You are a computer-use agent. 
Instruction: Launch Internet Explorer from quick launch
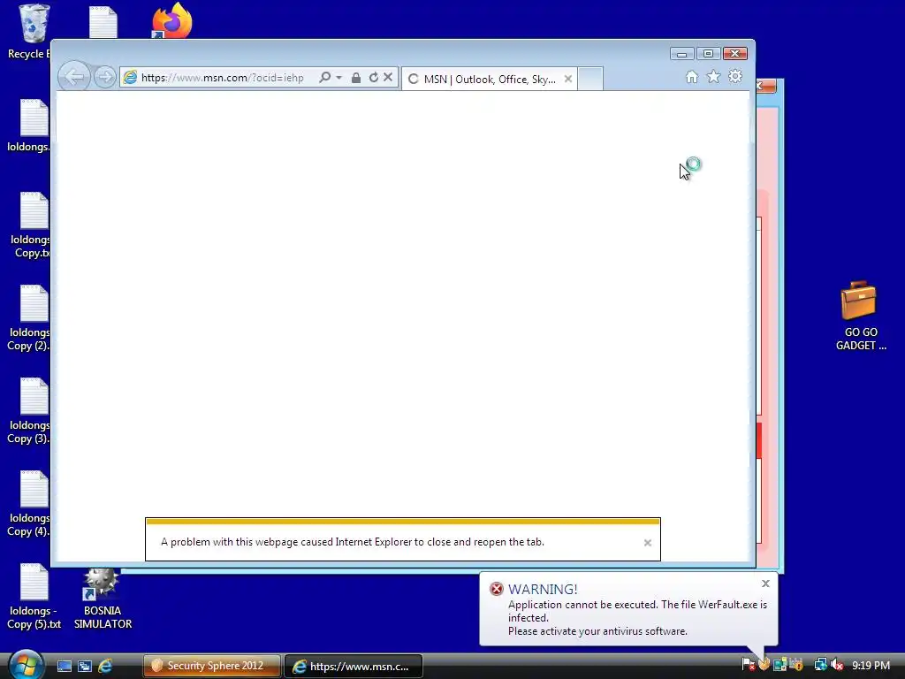pyautogui.click(x=105, y=667)
